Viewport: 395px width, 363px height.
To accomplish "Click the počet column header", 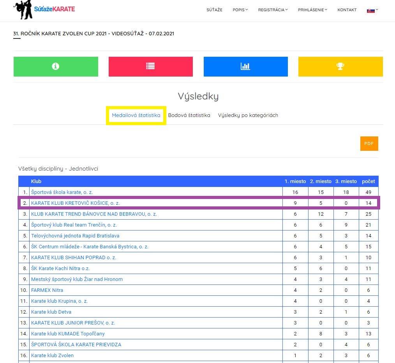I will tap(368, 181).
